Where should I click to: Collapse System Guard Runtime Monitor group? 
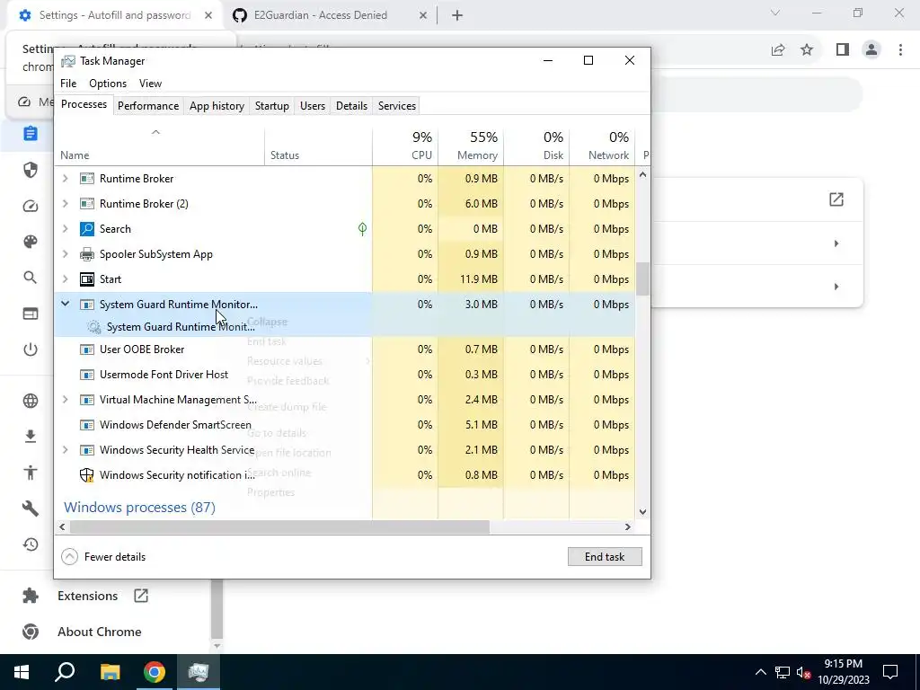click(x=65, y=304)
